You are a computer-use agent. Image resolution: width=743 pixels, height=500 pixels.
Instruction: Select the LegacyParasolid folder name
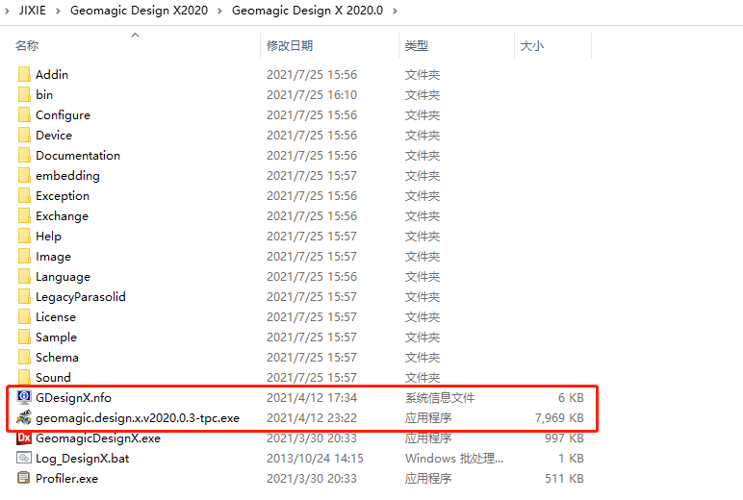(81, 297)
